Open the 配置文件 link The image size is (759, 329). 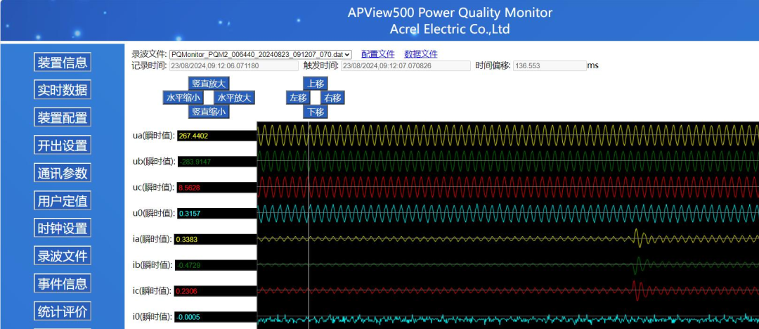click(377, 54)
